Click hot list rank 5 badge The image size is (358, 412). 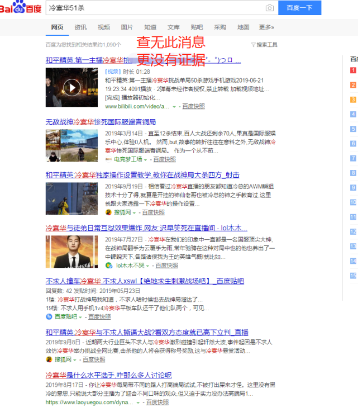coord(354,129)
